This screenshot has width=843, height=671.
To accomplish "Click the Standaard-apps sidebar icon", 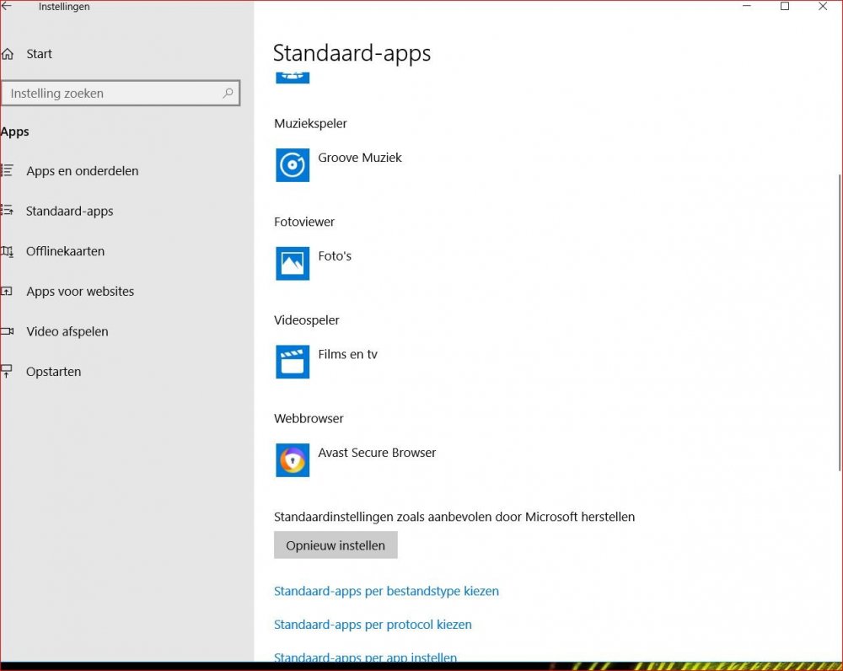I will point(7,210).
